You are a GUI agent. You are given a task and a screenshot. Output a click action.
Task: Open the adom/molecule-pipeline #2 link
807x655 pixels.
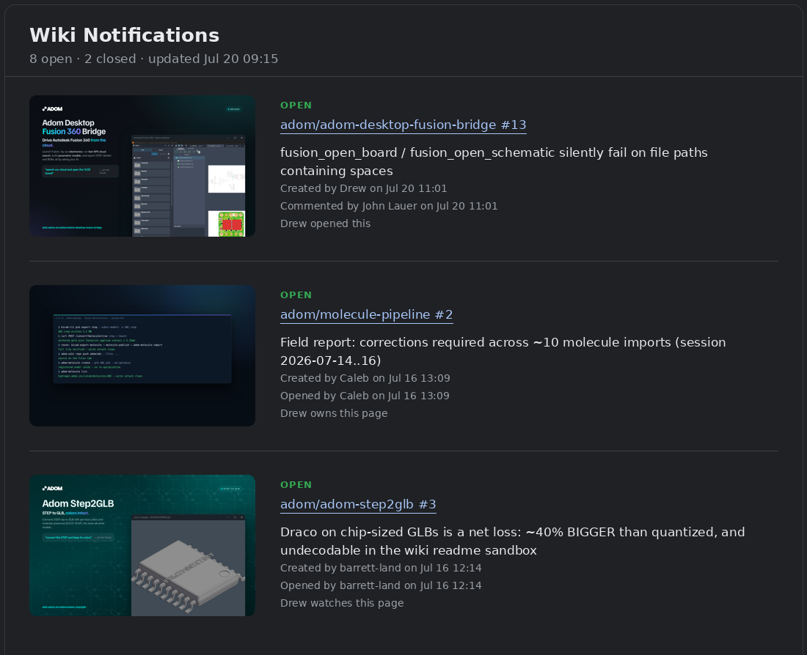click(366, 314)
